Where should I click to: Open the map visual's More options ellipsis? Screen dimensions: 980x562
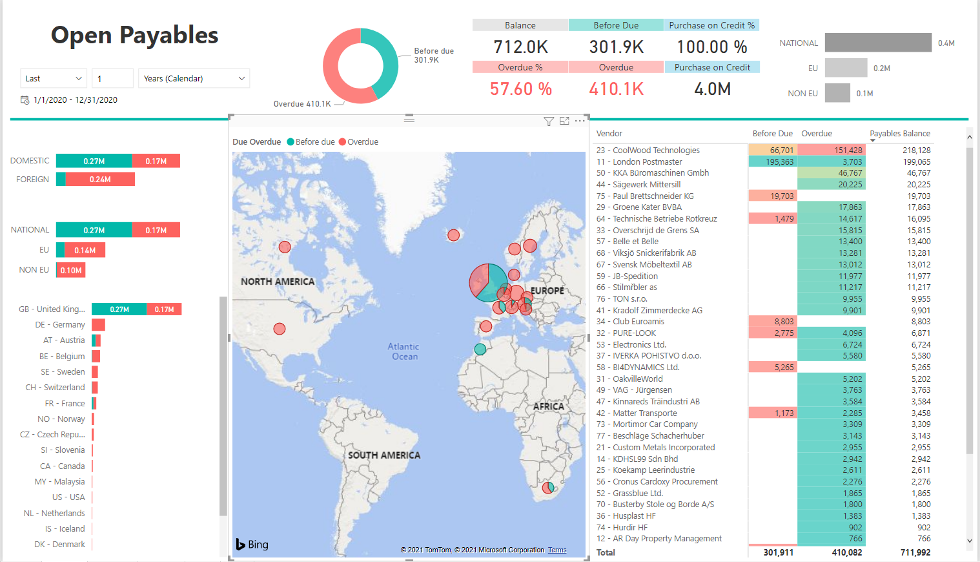[x=580, y=121]
